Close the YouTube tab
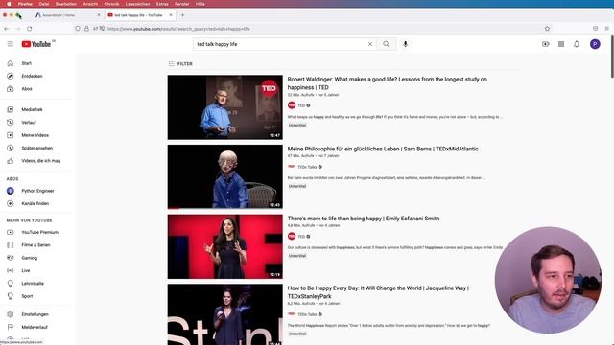Image resolution: width=614 pixels, height=345 pixels. [x=171, y=15]
